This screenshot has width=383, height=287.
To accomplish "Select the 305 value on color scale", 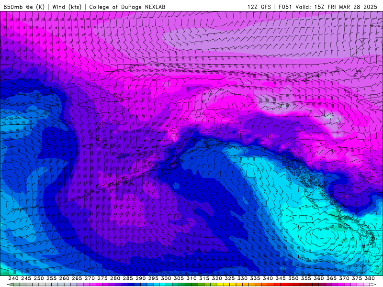I will tap(179, 278).
